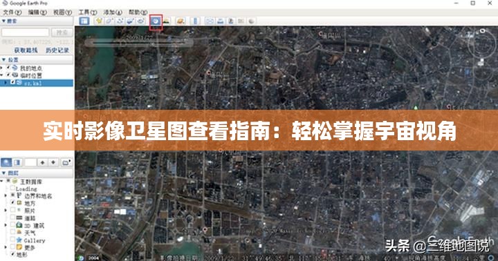Click the planet switcher icon

(180, 21)
